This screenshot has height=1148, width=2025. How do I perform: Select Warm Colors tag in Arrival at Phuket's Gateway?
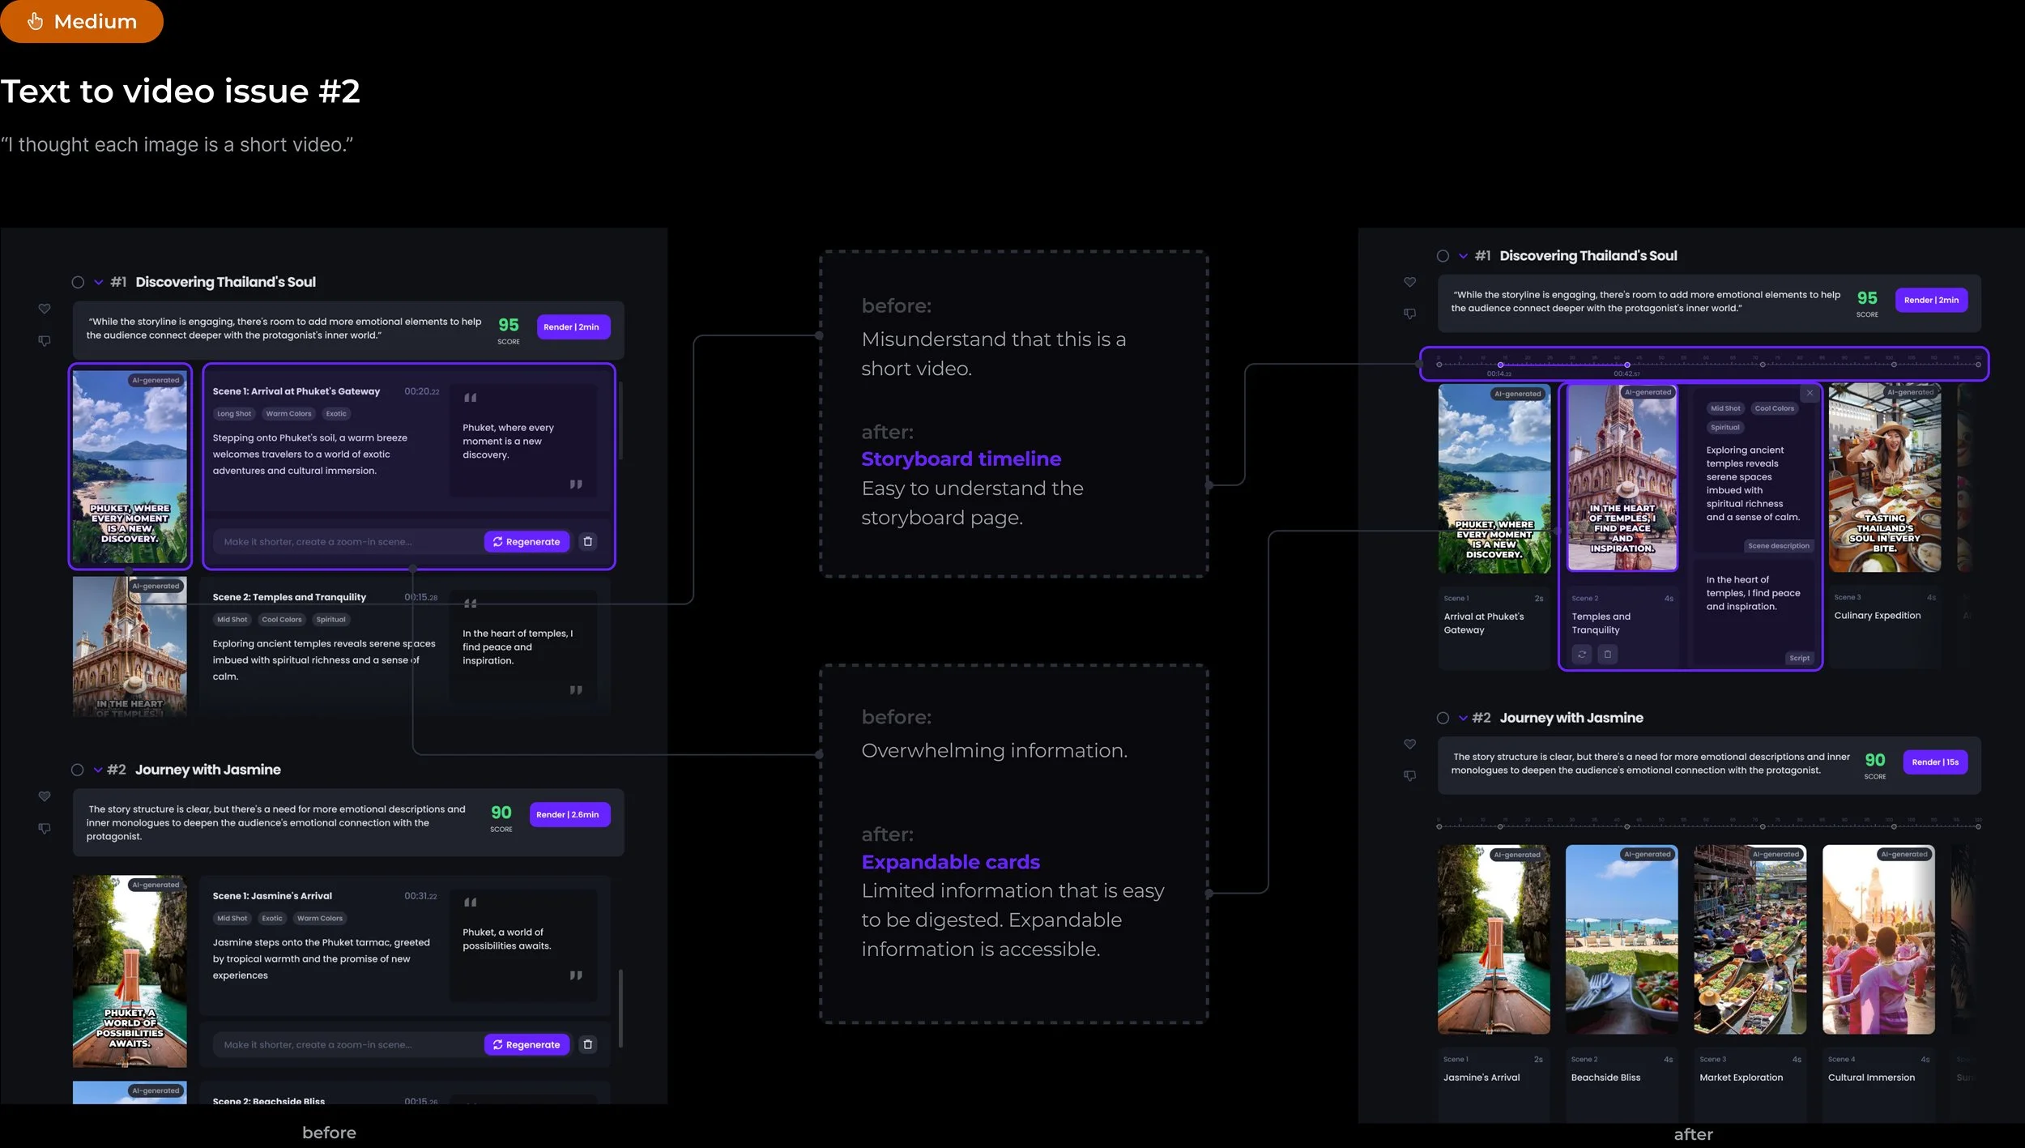tap(288, 413)
